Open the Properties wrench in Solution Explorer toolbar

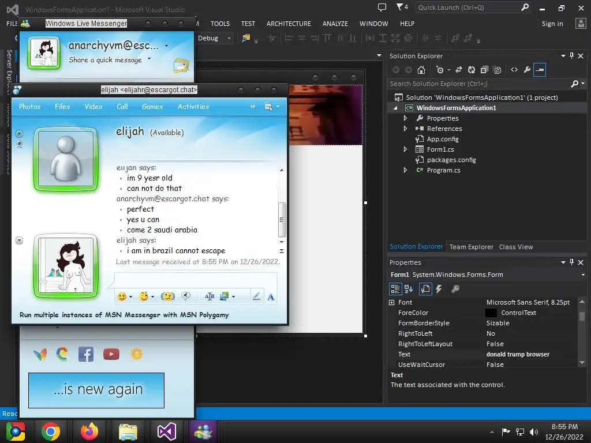click(x=527, y=70)
